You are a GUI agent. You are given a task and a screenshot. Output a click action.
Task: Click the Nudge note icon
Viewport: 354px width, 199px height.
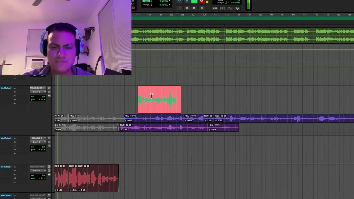coord(151,5)
